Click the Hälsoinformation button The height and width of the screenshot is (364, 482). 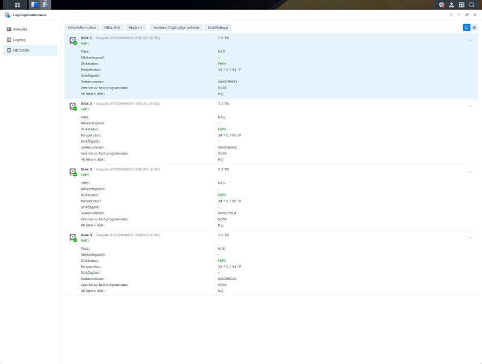coord(82,28)
